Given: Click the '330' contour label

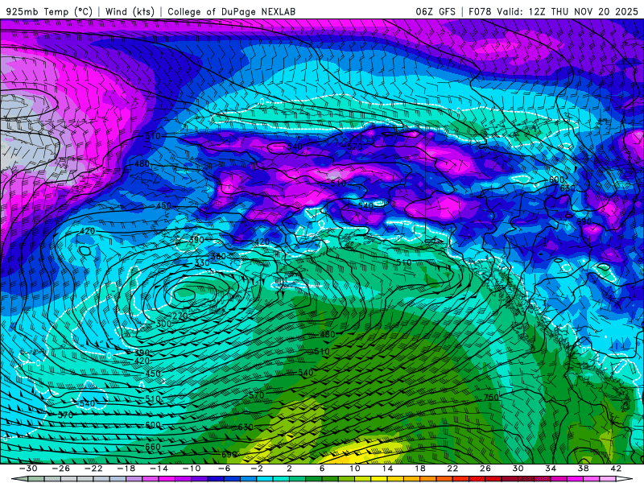Looking at the screenshot, I should coord(202,263).
